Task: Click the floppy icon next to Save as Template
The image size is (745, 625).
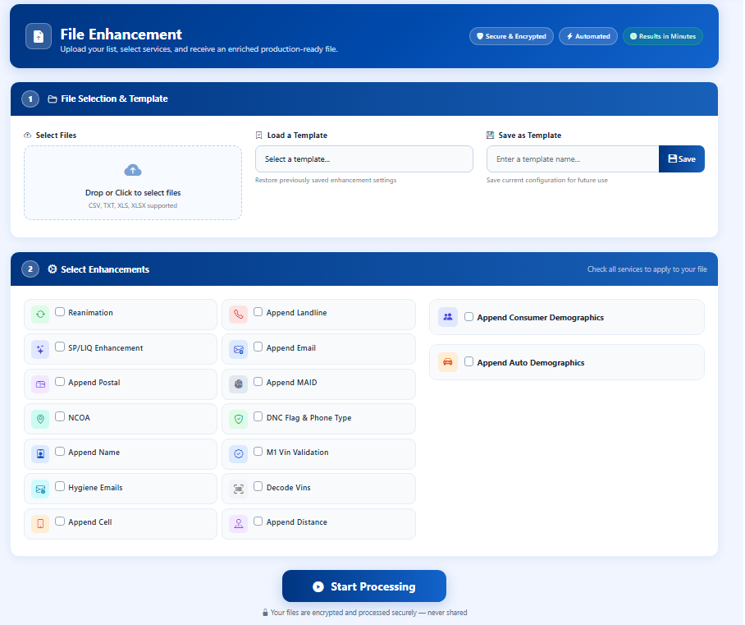Action: (x=491, y=135)
